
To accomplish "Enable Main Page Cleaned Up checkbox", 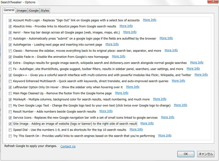I will pos(10,93).
